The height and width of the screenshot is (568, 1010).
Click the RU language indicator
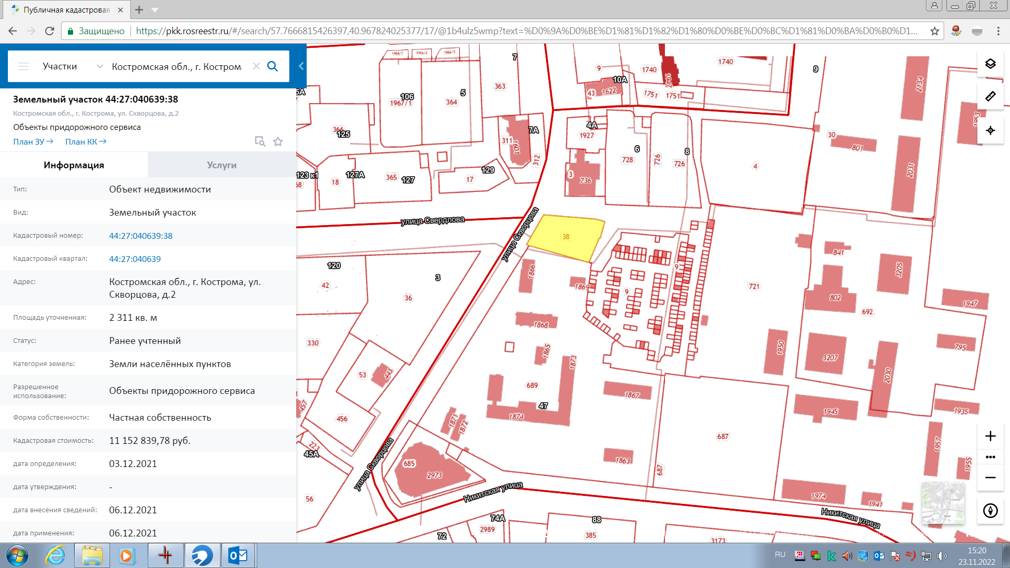point(780,555)
